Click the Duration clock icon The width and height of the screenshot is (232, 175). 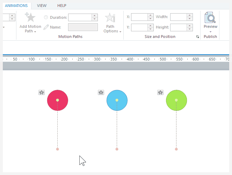[46, 17]
